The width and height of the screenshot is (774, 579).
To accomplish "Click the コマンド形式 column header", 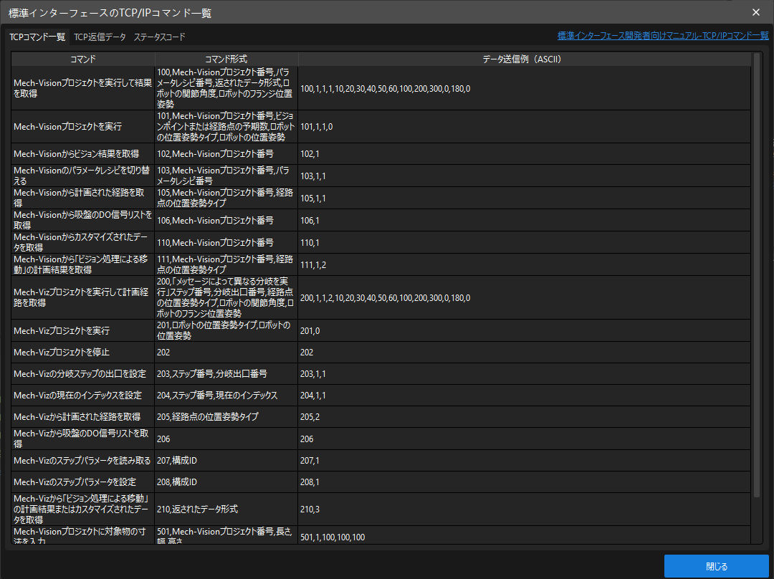I will coord(226,59).
